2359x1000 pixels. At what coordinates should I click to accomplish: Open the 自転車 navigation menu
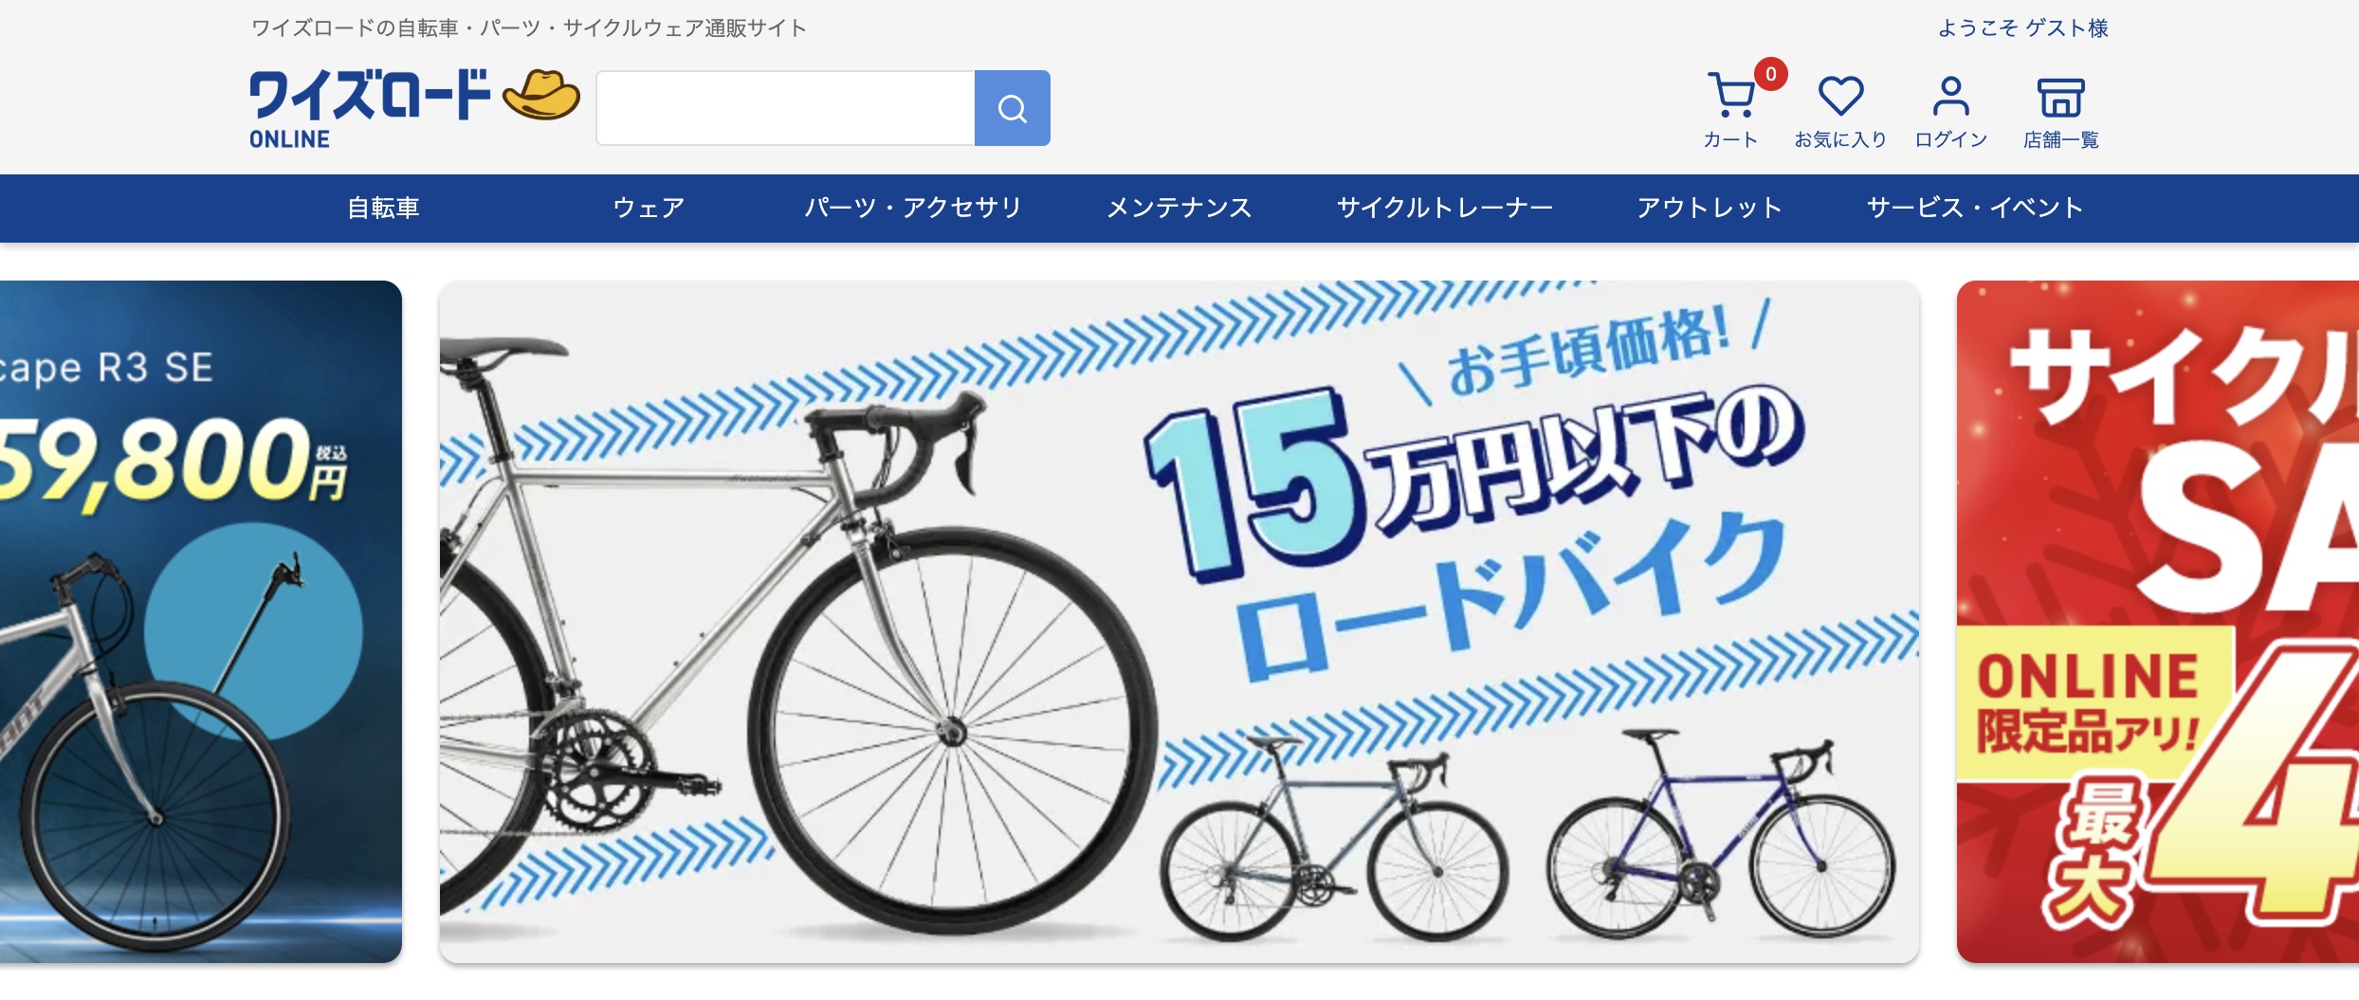pos(383,208)
